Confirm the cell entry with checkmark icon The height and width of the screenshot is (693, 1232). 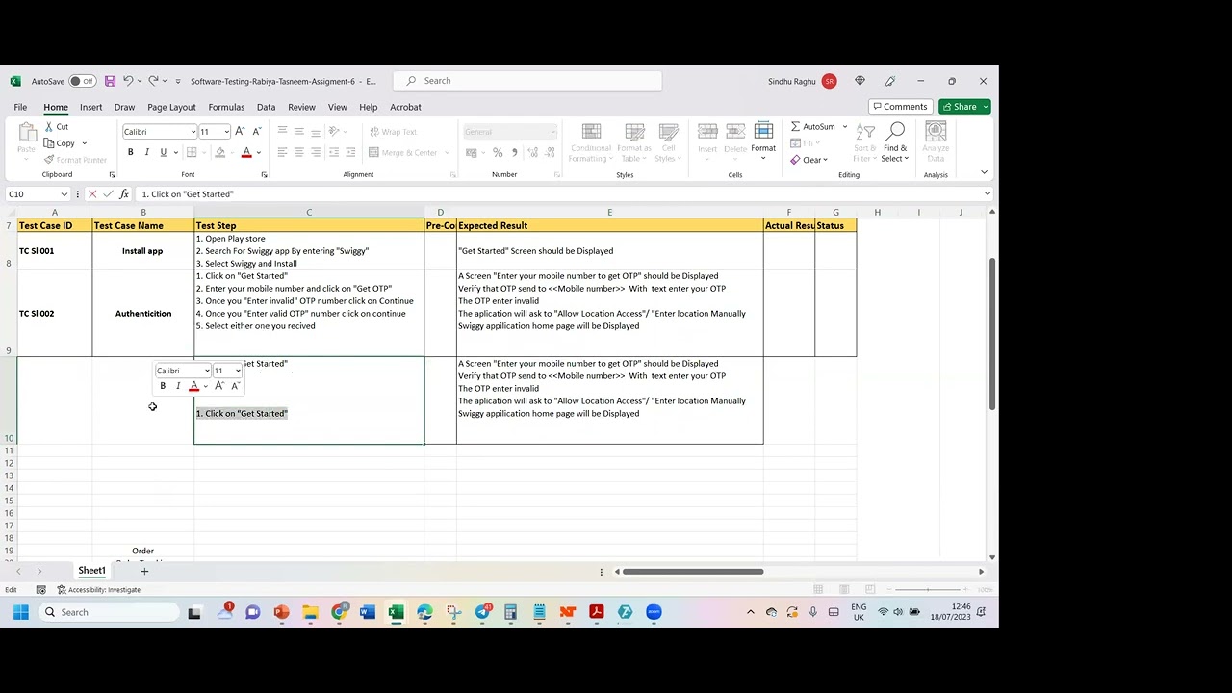pos(108,194)
